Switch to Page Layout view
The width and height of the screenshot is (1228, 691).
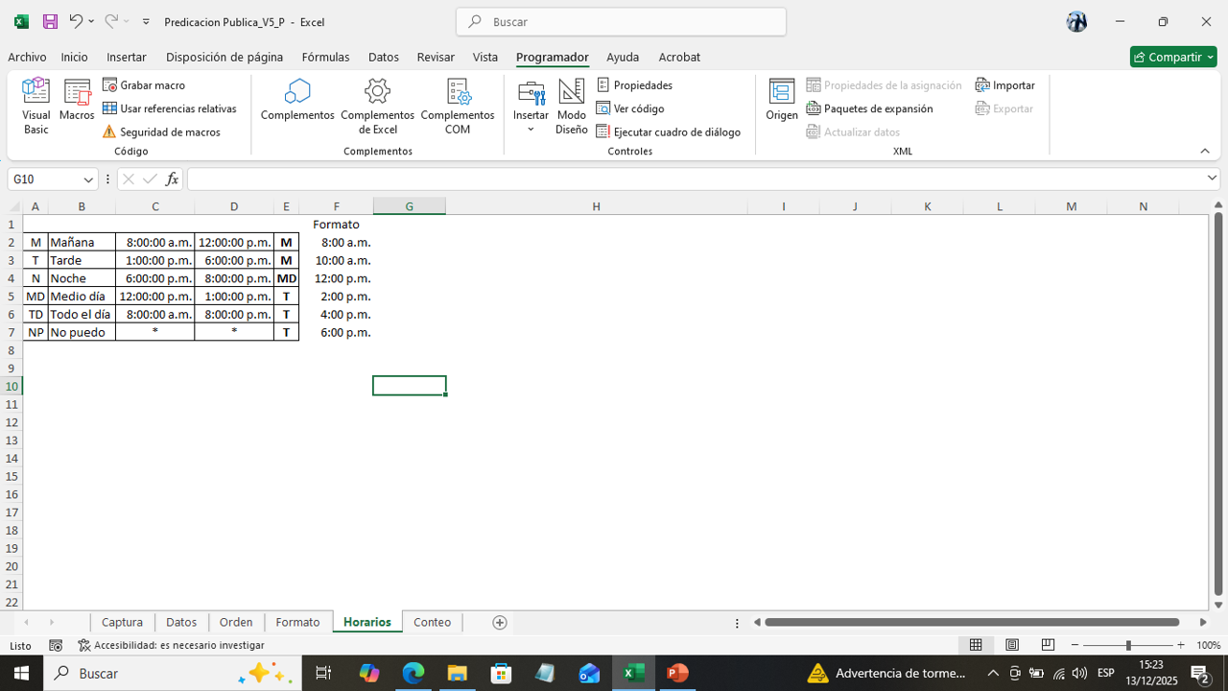click(1012, 645)
